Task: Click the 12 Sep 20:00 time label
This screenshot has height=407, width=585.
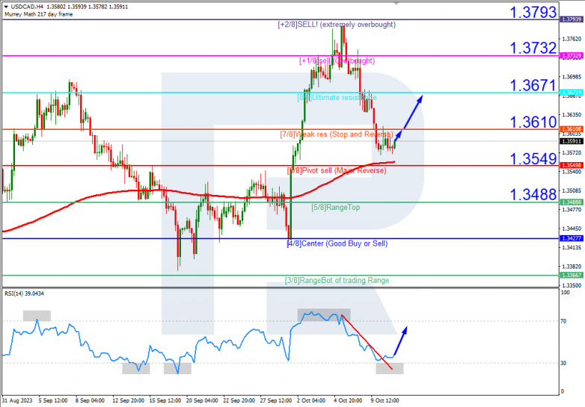Action: (129, 401)
